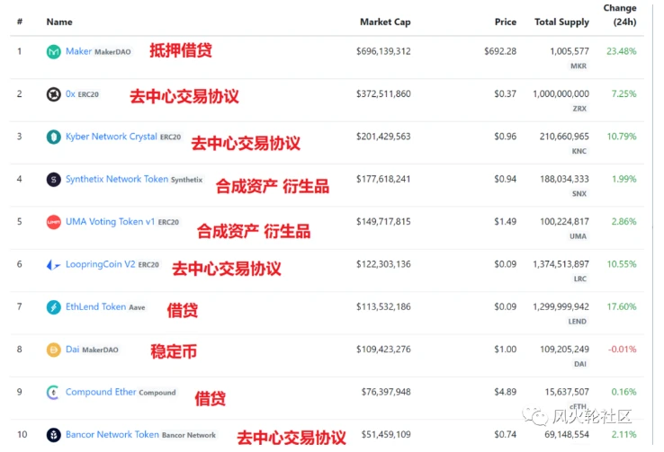The image size is (664, 452).
Task: Open the Maker token link
Action: [x=78, y=51]
